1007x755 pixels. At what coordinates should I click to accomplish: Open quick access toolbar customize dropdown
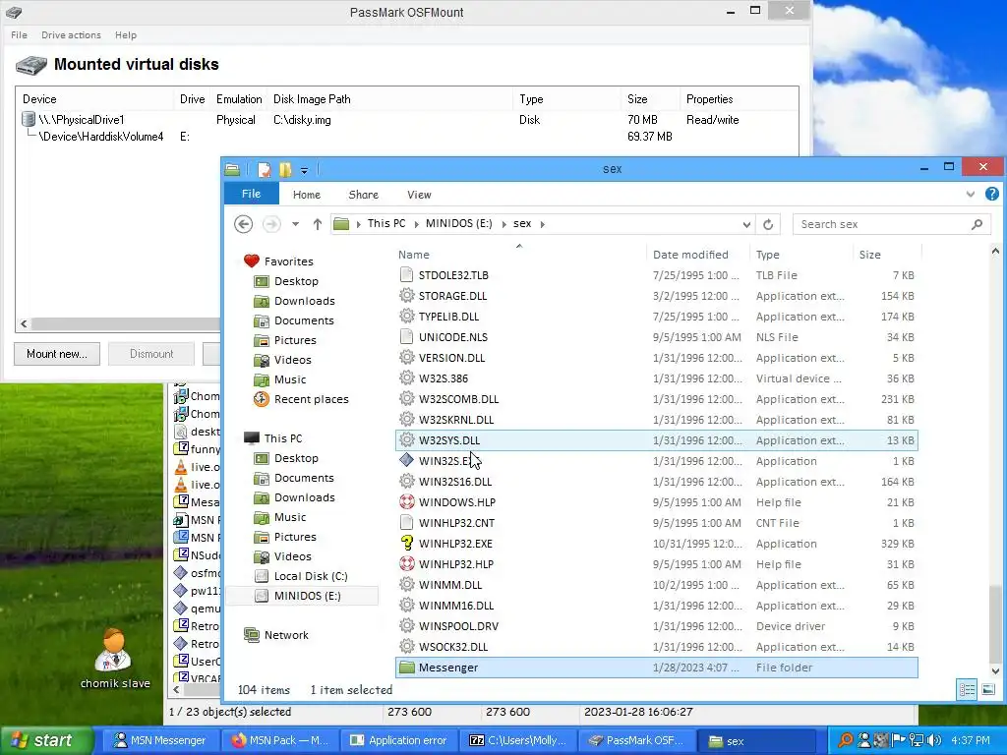pos(305,170)
